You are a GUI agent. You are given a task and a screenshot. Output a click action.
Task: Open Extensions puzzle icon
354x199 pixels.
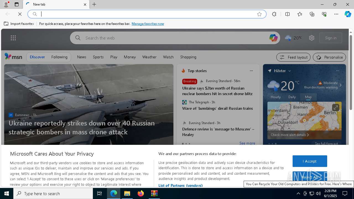[x=274, y=14]
